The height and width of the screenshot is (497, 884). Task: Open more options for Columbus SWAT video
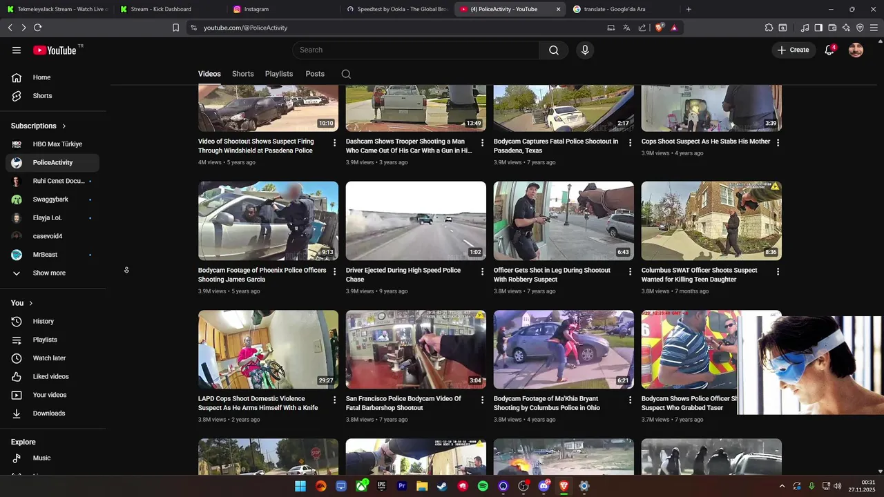click(778, 272)
